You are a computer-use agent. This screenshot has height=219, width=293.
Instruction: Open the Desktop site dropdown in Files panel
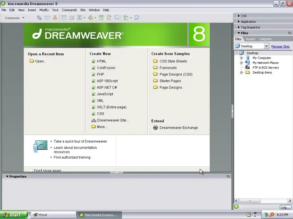coord(266,46)
